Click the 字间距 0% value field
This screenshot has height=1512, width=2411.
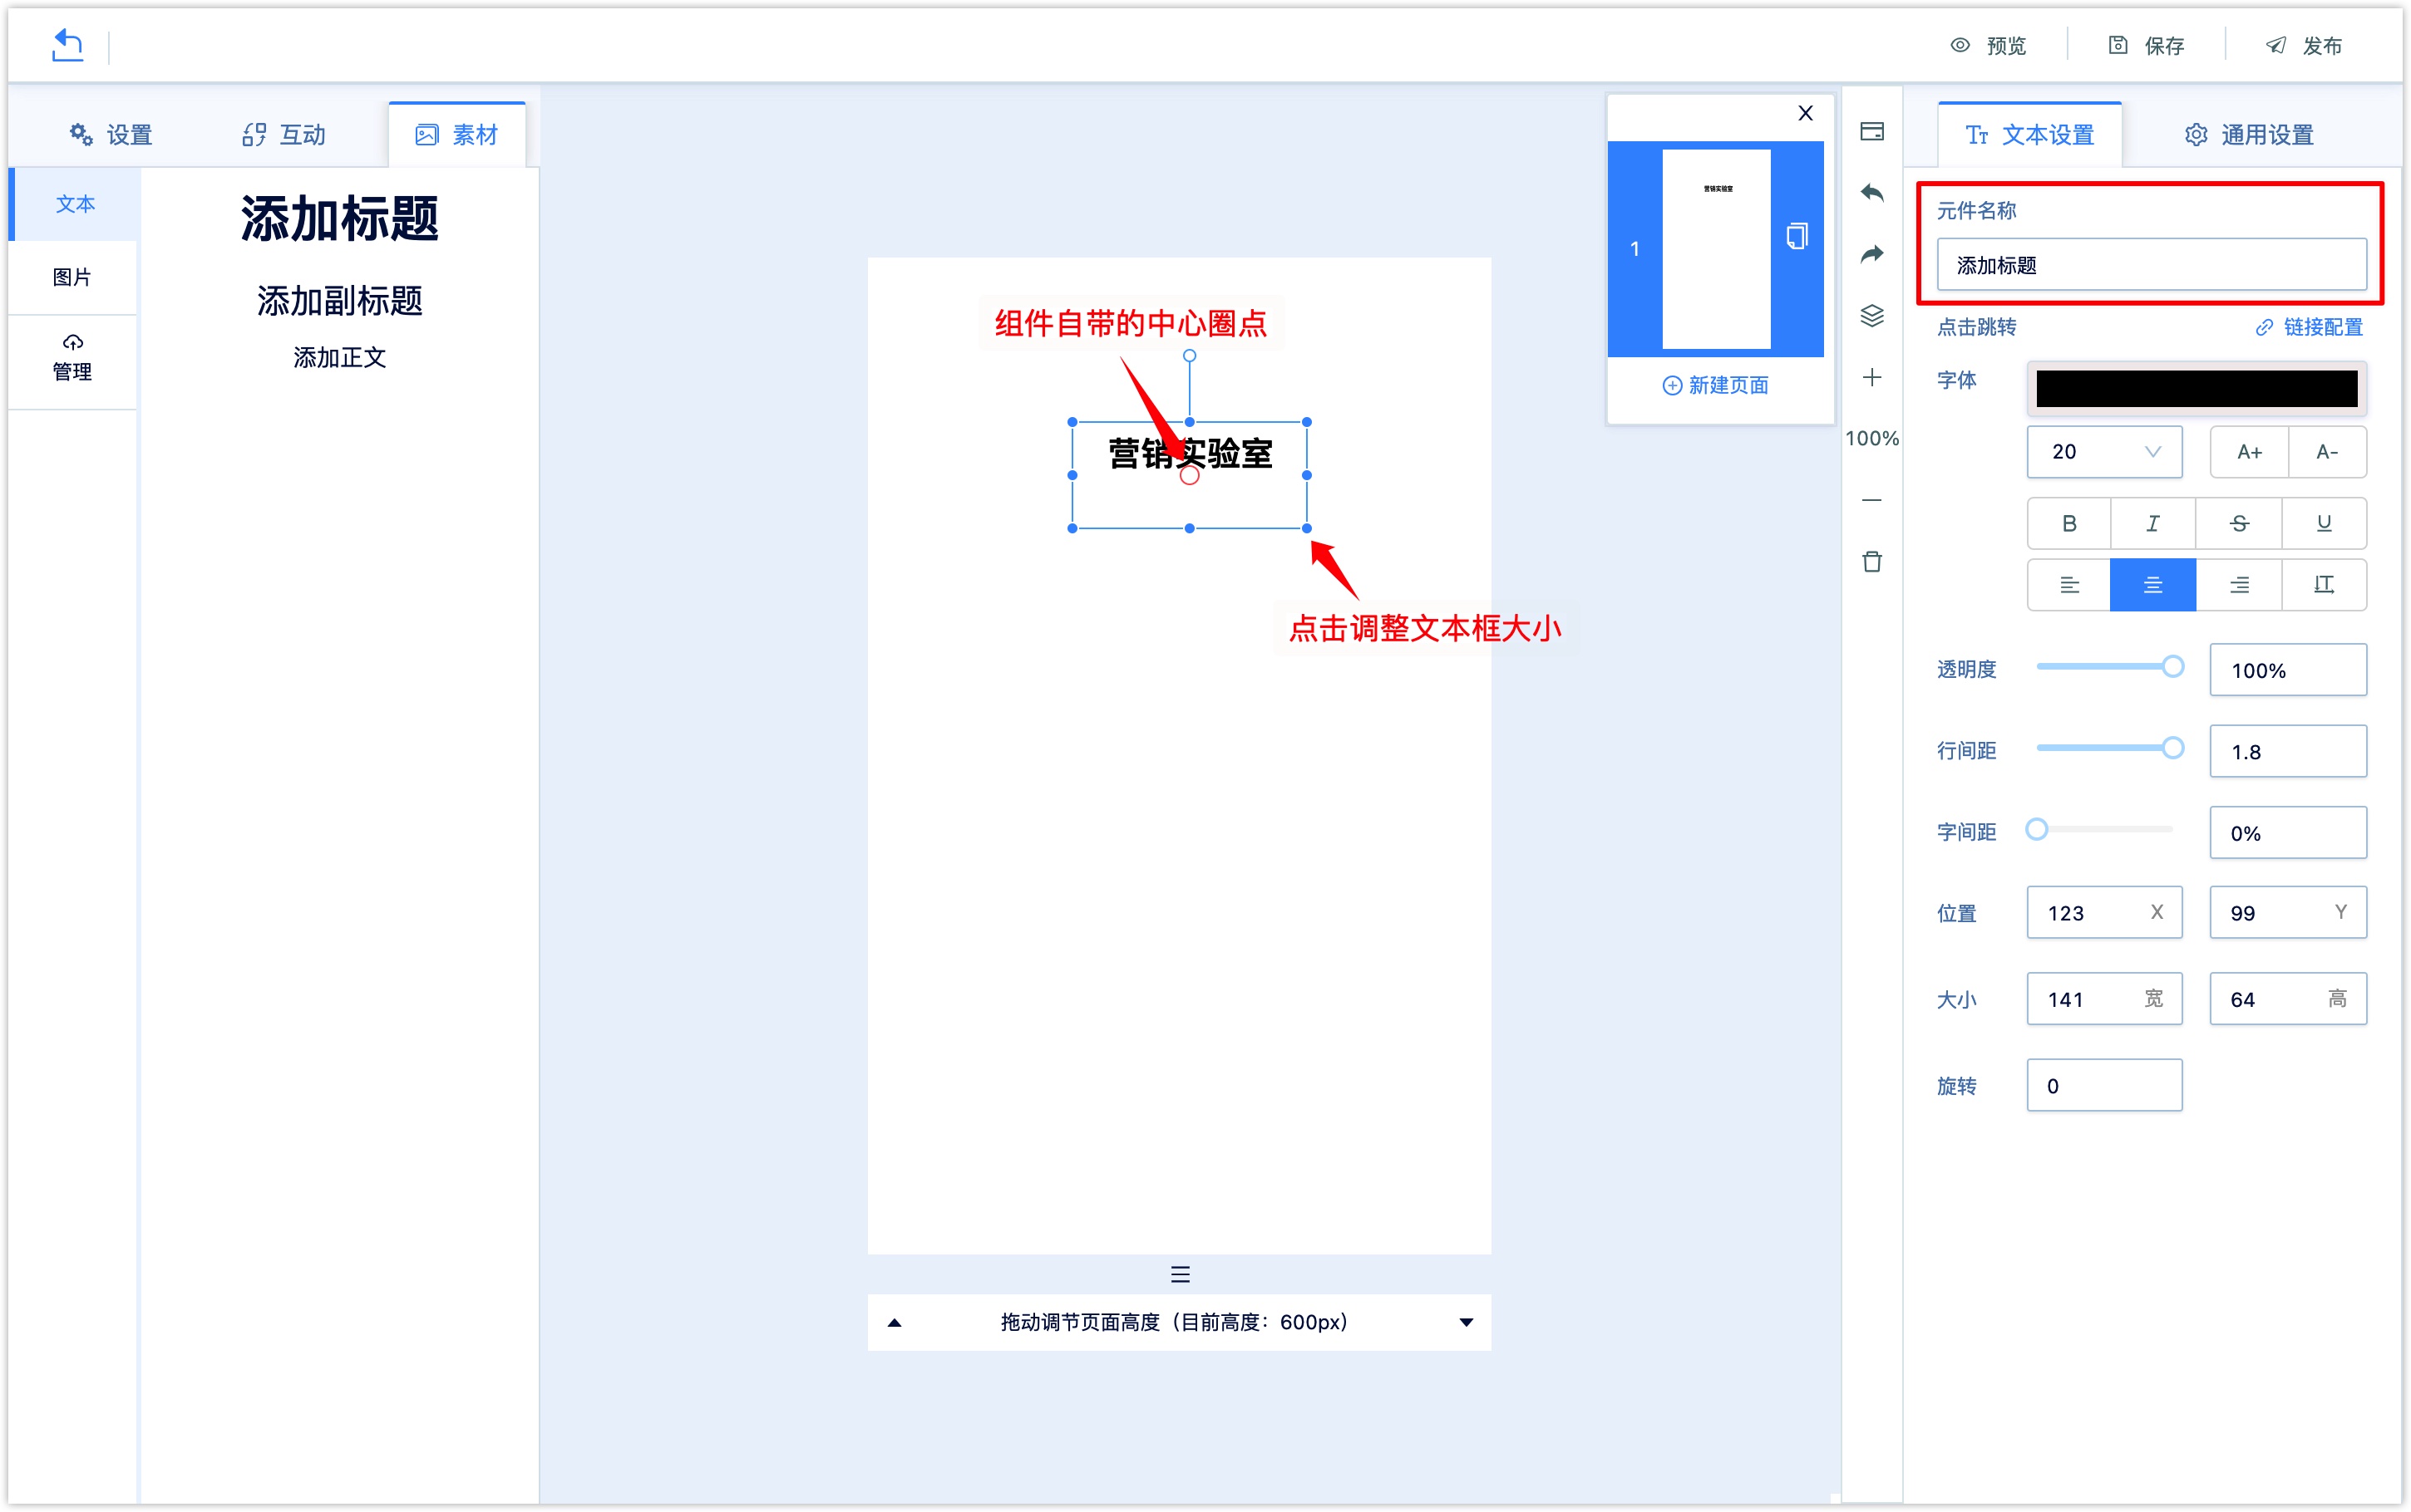(2288, 833)
